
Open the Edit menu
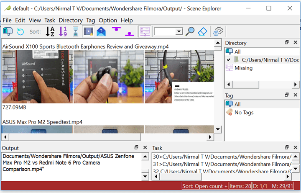[20, 20]
